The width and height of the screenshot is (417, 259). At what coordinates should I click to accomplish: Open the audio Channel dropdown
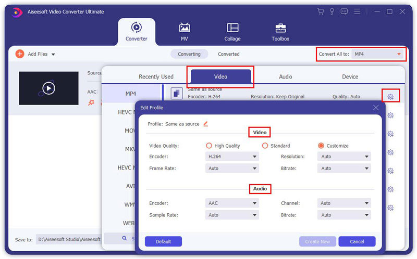(344, 203)
